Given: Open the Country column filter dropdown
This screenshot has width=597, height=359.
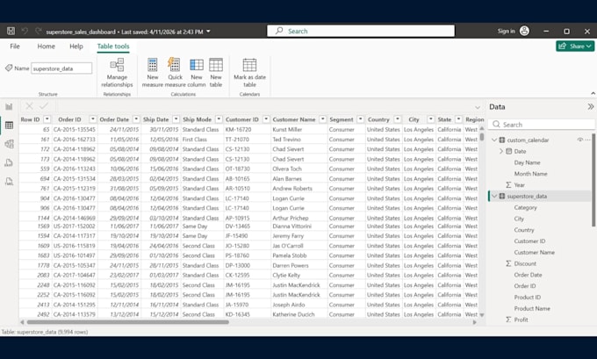Looking at the screenshot, I should (x=397, y=119).
